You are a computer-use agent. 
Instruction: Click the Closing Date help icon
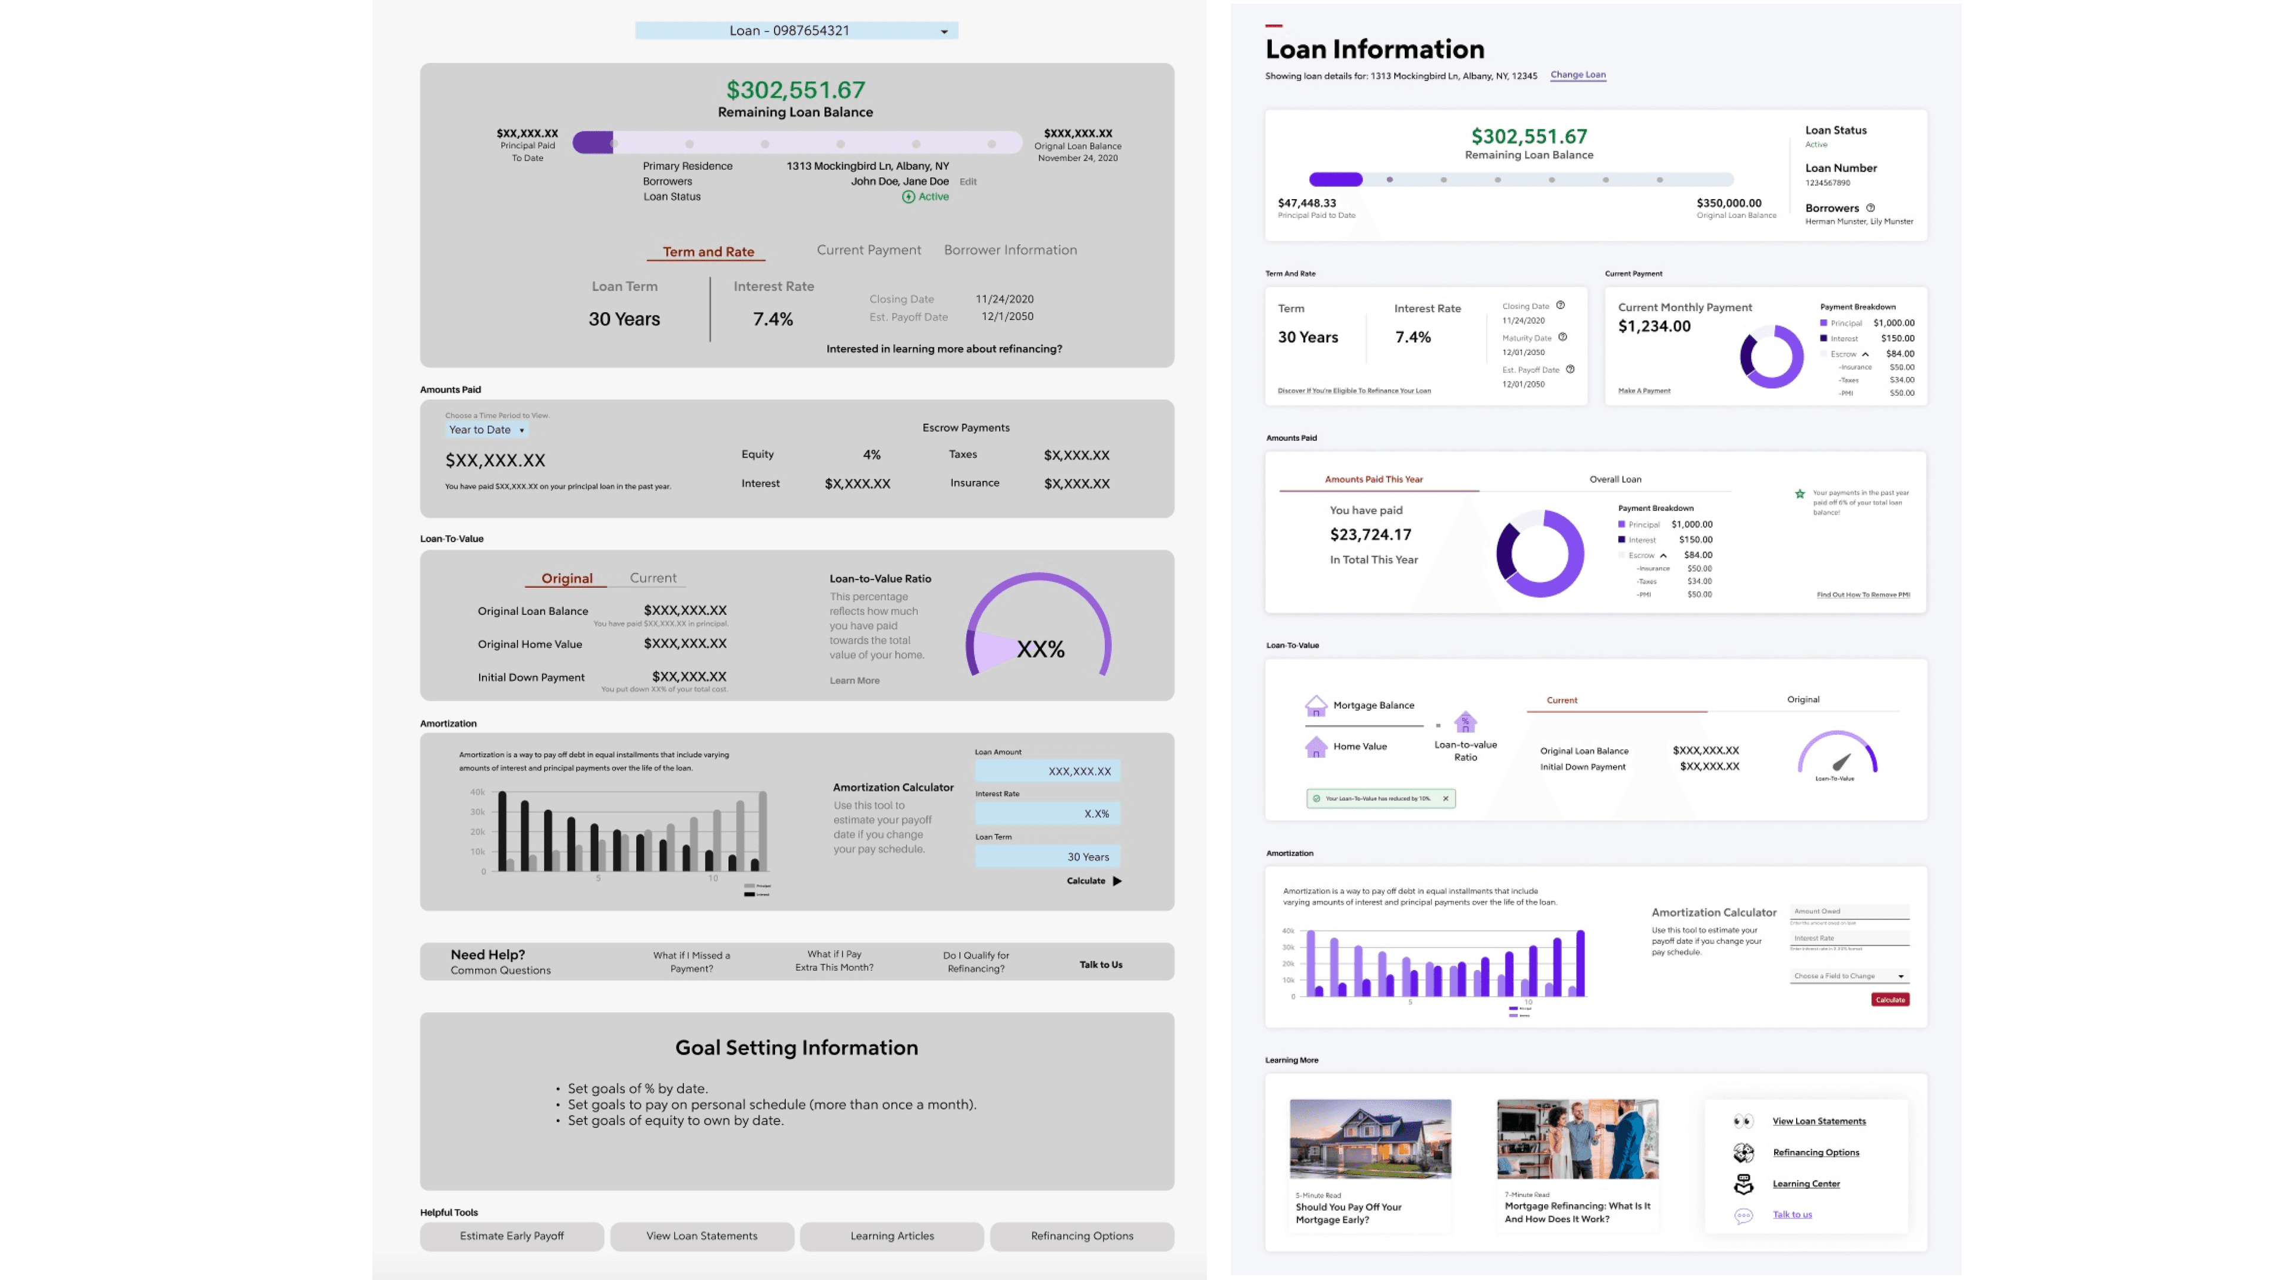coord(1560,306)
